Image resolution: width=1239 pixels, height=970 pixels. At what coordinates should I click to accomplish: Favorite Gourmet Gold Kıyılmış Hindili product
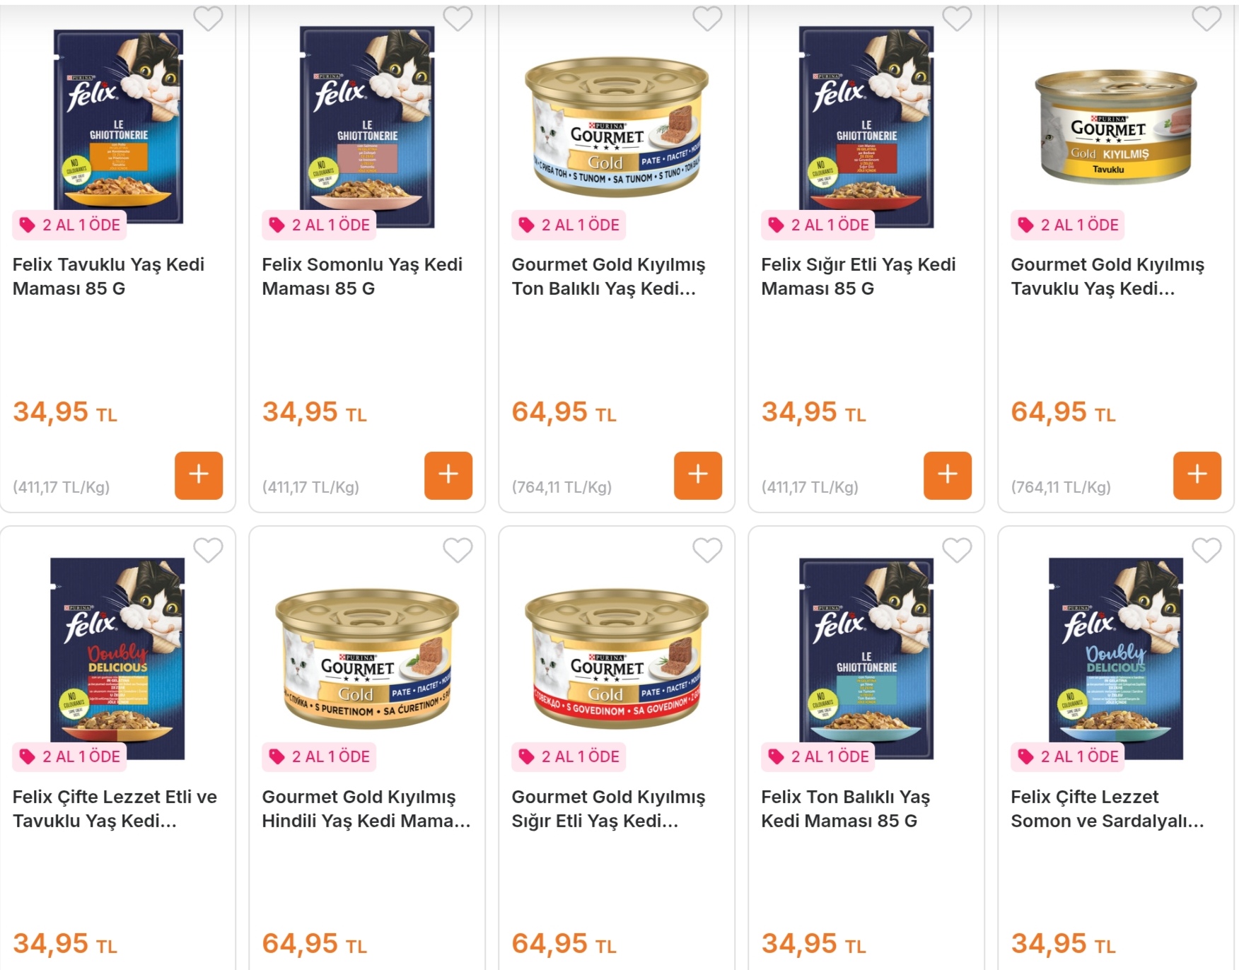458,550
